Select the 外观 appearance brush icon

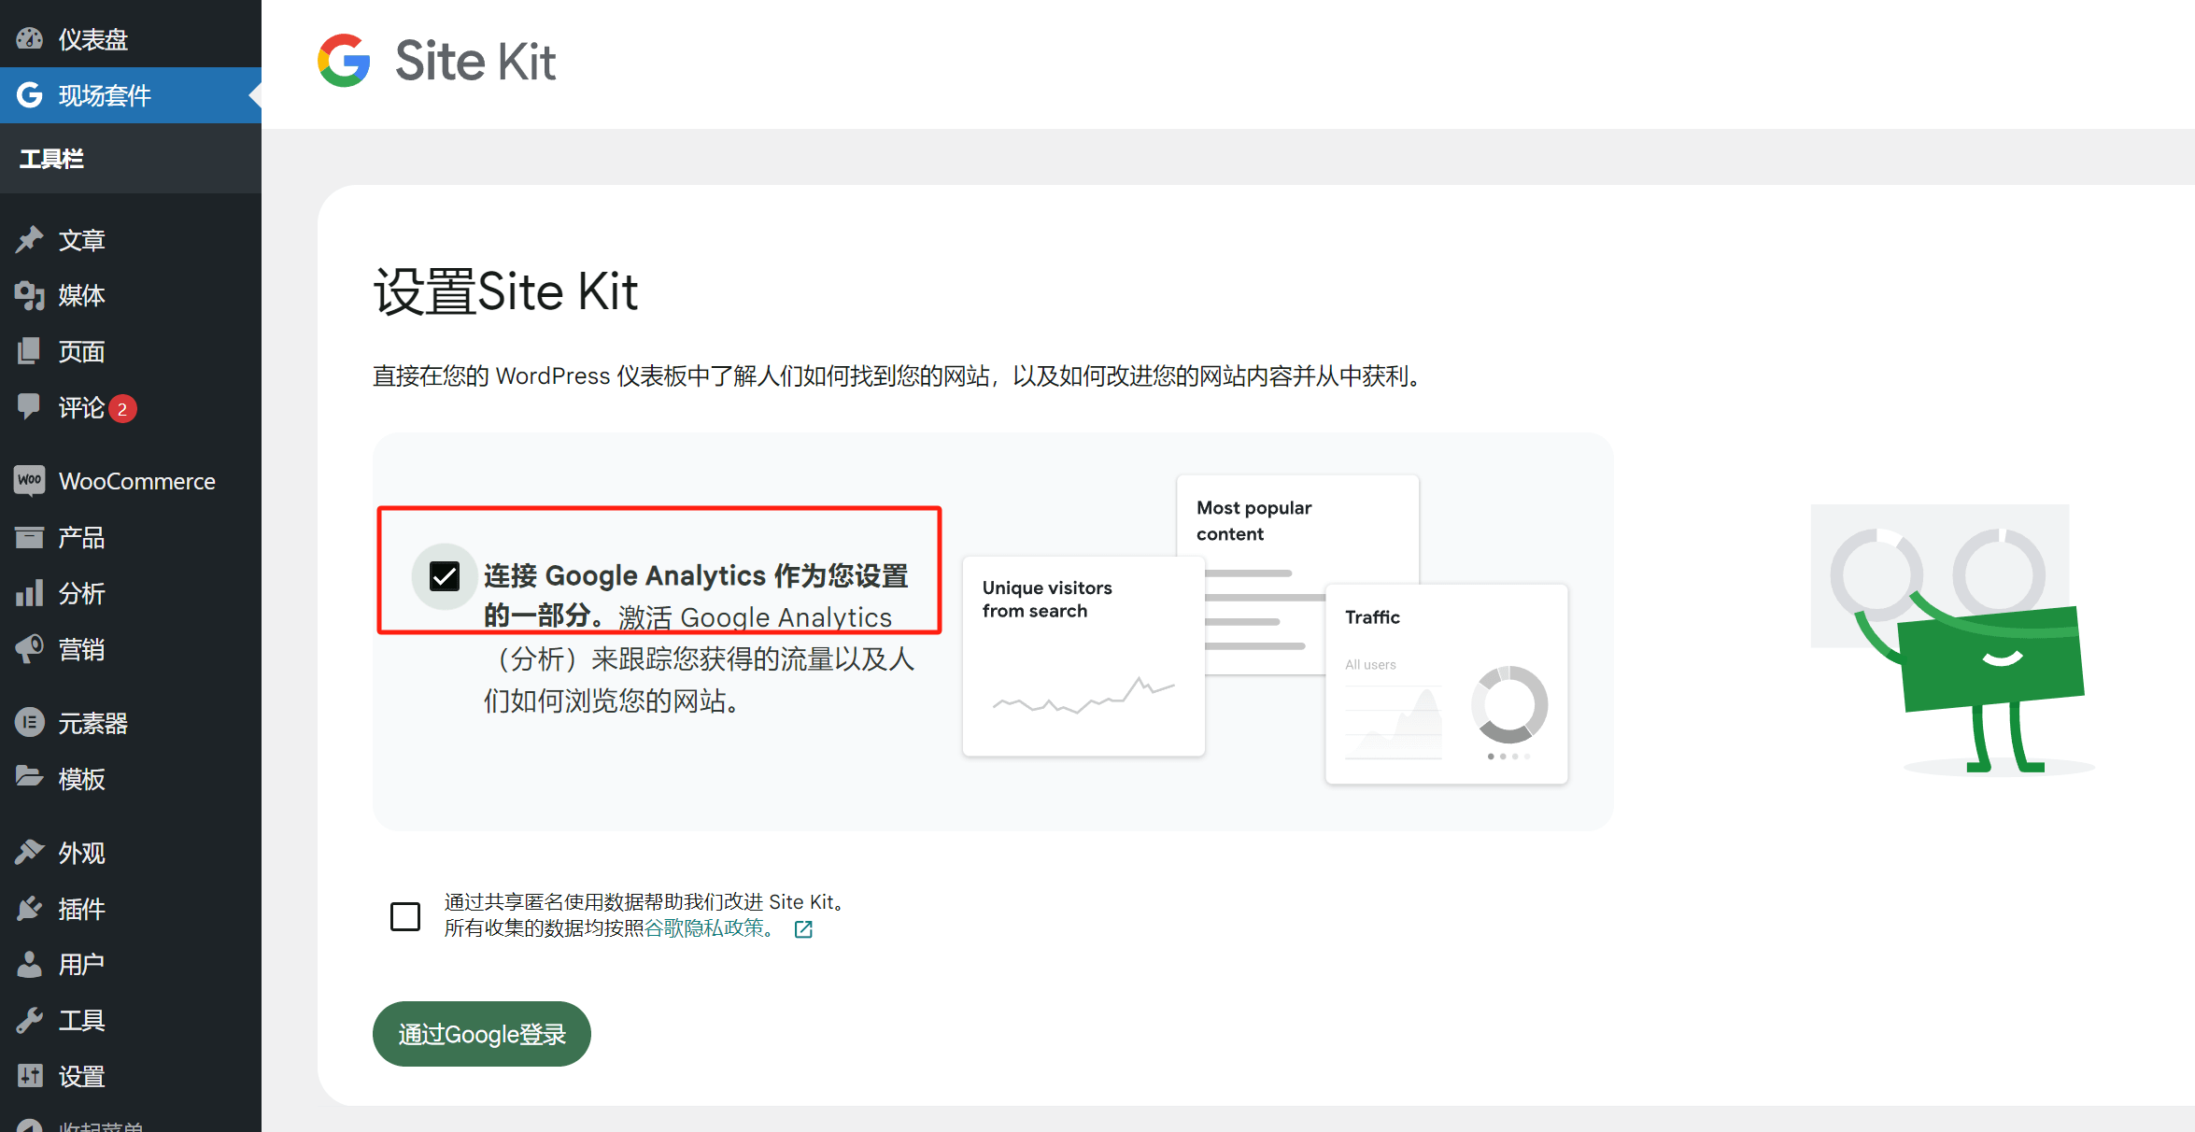click(31, 852)
